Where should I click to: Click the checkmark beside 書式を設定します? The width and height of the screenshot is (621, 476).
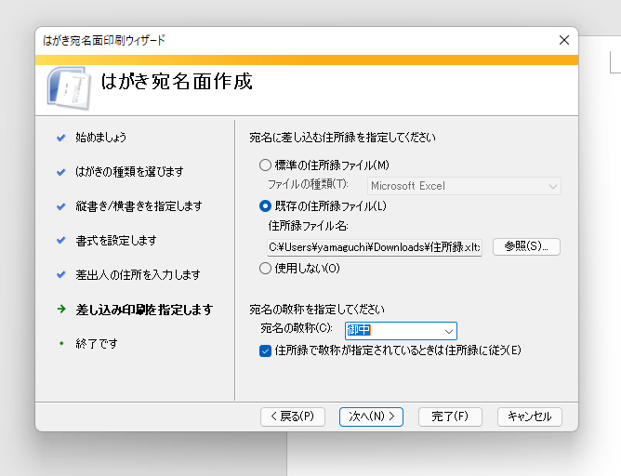coord(61,241)
